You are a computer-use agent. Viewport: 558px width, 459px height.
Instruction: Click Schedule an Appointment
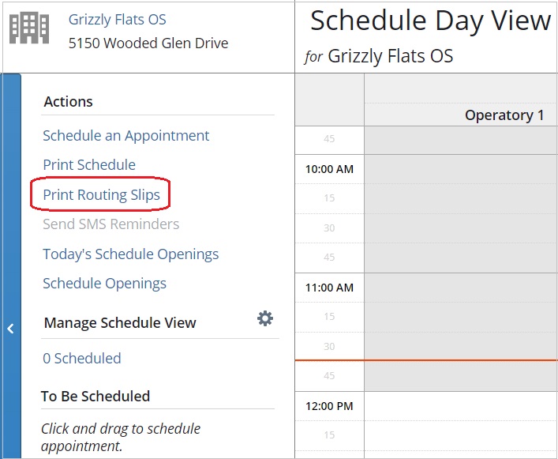click(x=126, y=136)
